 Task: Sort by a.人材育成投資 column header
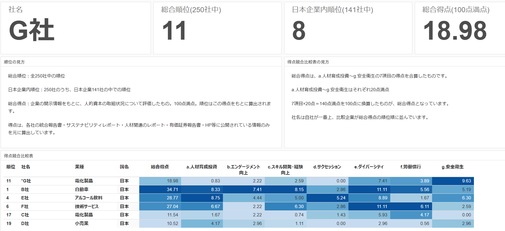click(x=202, y=167)
